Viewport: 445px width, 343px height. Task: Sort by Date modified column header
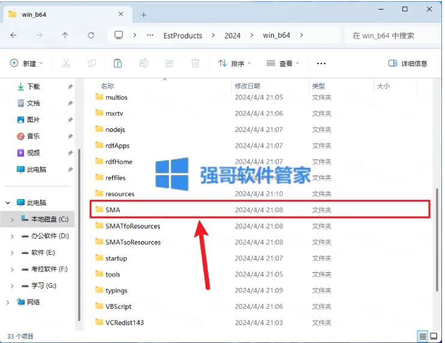coord(247,86)
